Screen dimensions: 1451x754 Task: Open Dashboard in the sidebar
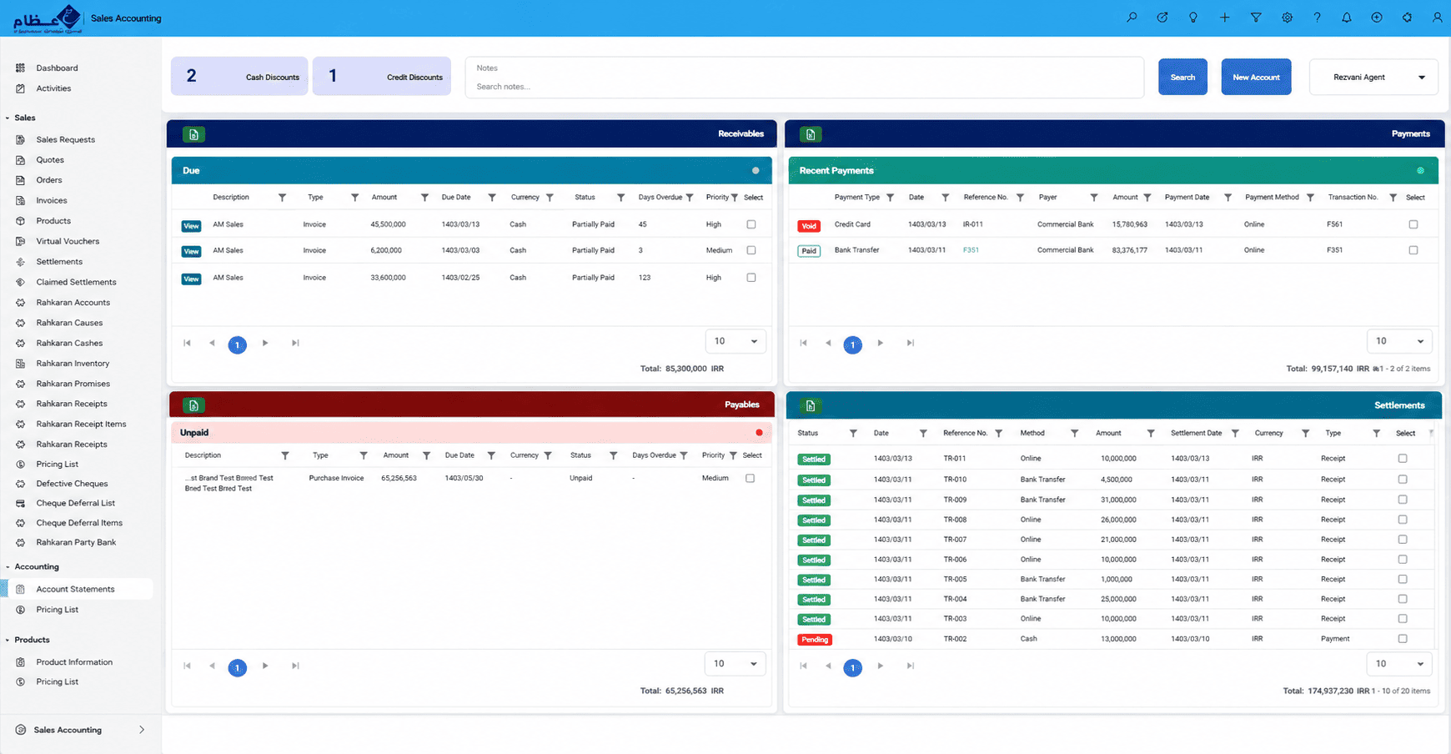pyautogui.click(x=57, y=68)
